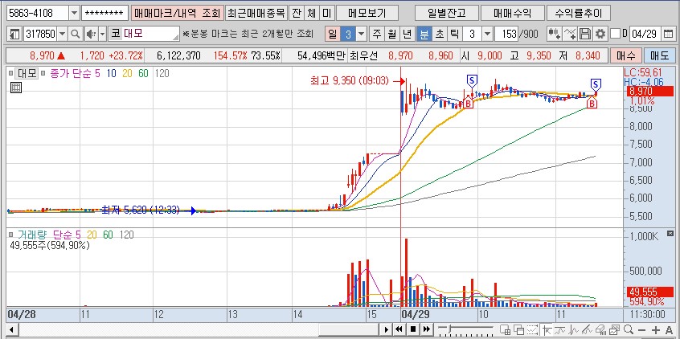Click the minus zoom-out icon
The height and width of the screenshot is (339, 680).
[642, 329]
